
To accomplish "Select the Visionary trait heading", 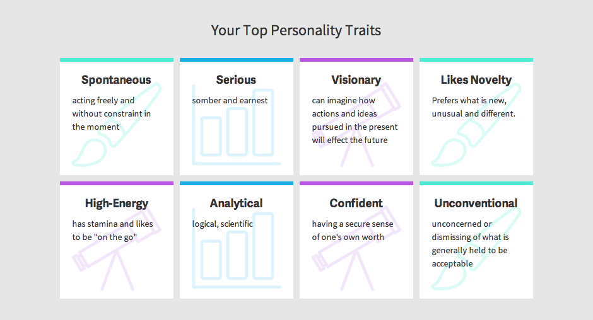I will pos(356,80).
